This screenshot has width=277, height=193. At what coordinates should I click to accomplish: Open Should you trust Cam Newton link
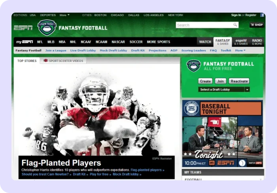tap(46, 174)
